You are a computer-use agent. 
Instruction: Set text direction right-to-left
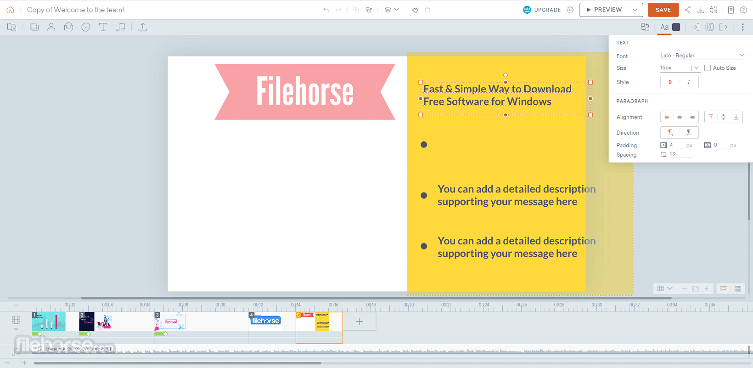pyautogui.click(x=689, y=132)
